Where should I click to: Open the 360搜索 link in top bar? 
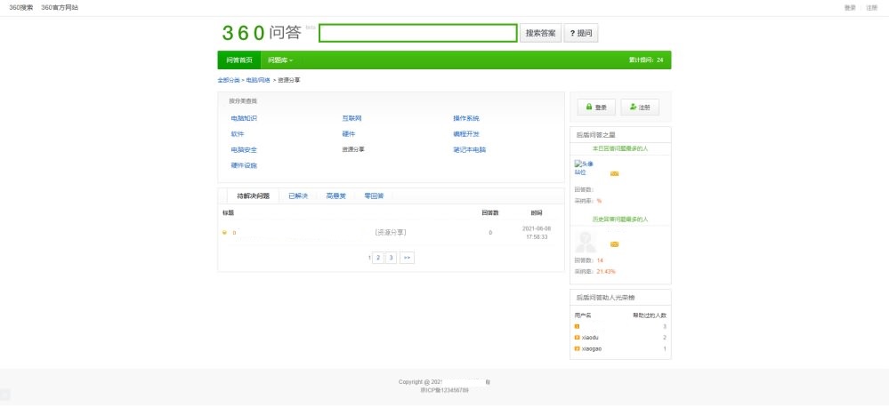click(x=21, y=8)
